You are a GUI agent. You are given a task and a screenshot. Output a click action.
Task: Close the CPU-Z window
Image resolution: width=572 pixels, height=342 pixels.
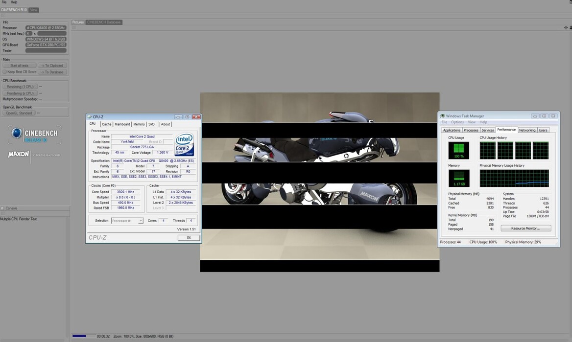[x=196, y=116]
